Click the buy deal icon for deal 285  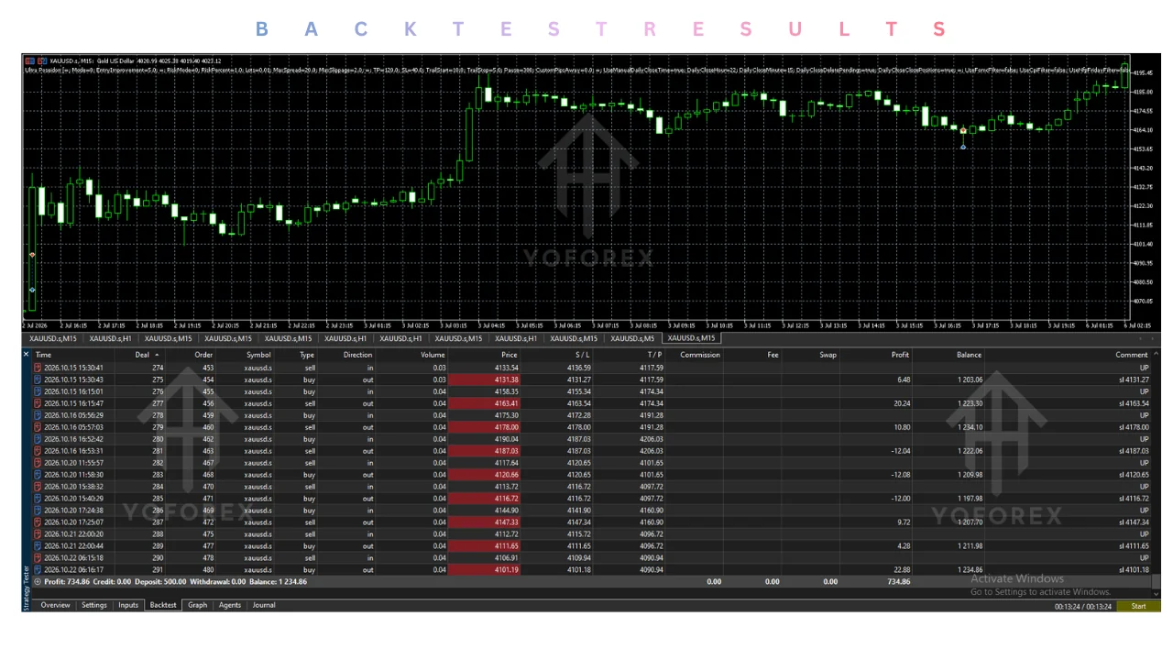coord(38,499)
